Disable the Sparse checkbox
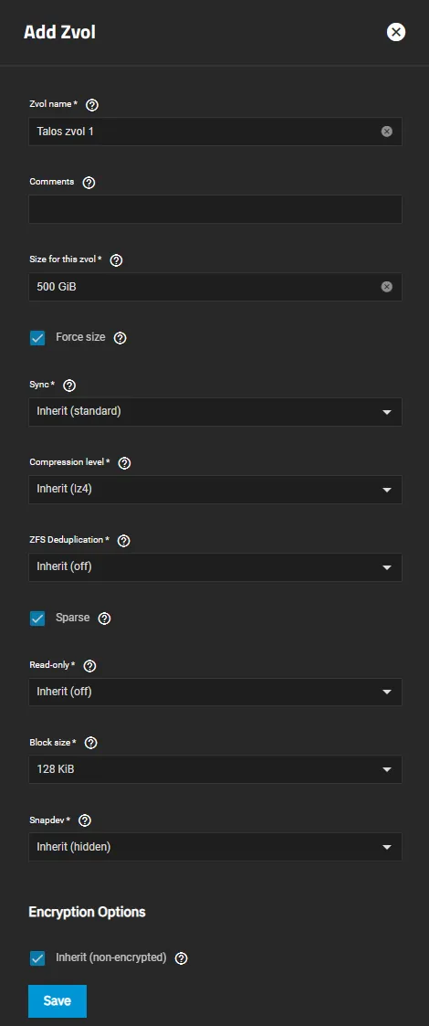This screenshot has width=429, height=1026. tap(38, 619)
